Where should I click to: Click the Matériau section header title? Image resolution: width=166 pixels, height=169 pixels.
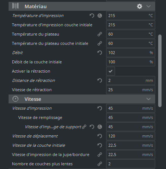[x=36, y=6]
